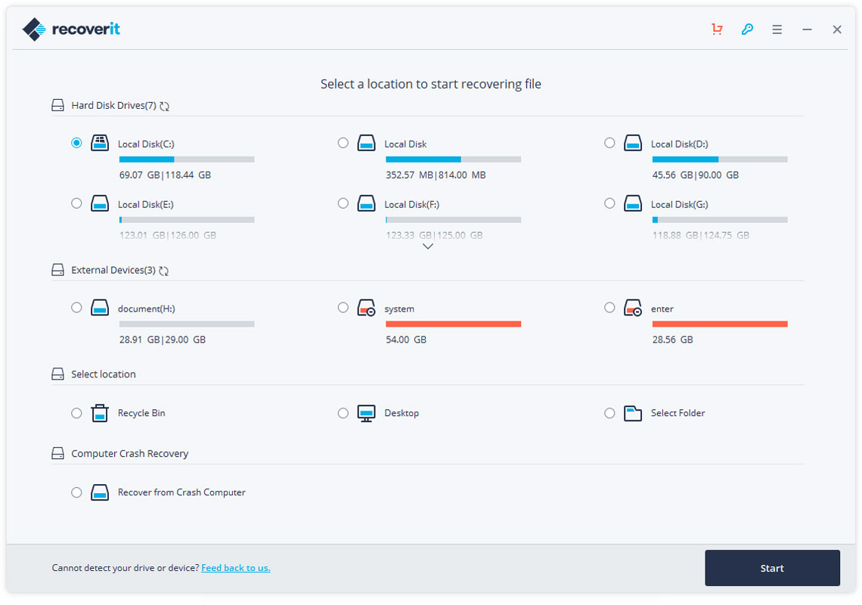Open the Feed back to us link

pyautogui.click(x=235, y=567)
